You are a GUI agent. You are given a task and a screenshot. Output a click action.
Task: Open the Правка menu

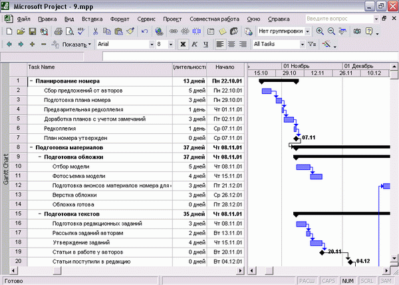click(x=47, y=19)
